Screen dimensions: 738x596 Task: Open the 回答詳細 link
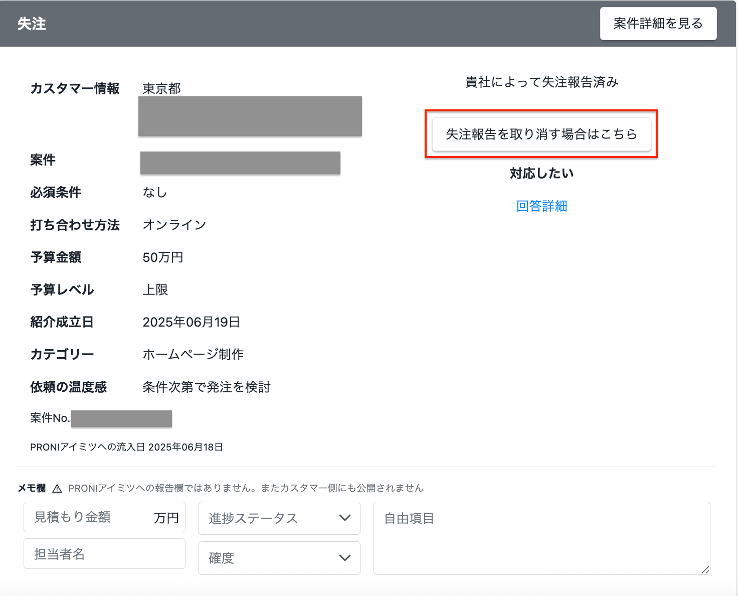point(541,206)
